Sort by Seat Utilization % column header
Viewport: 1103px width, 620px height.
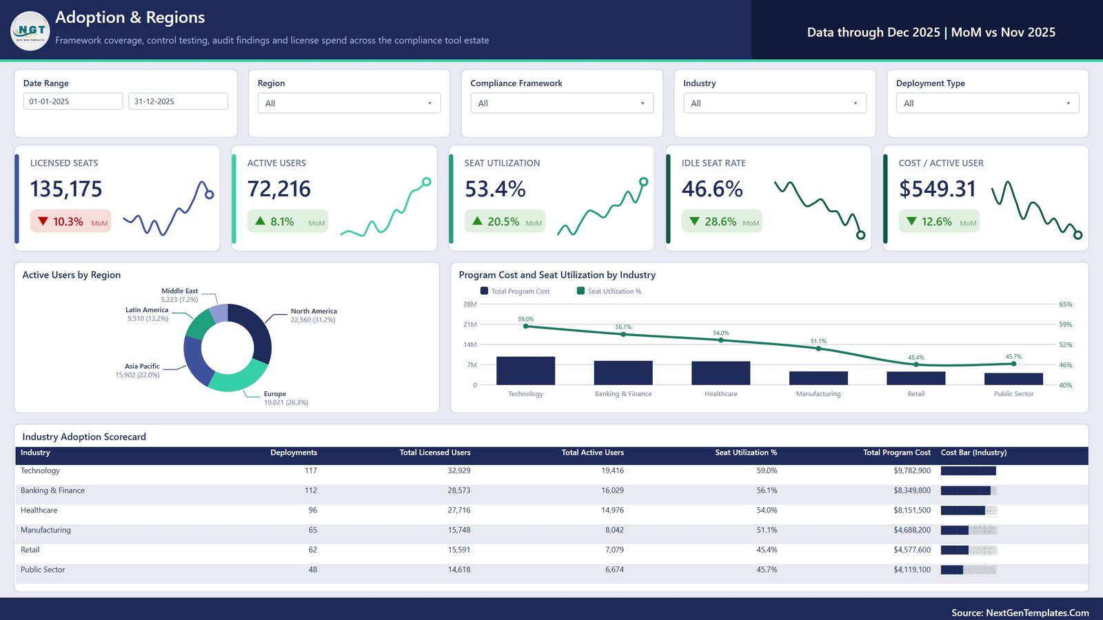pos(746,453)
